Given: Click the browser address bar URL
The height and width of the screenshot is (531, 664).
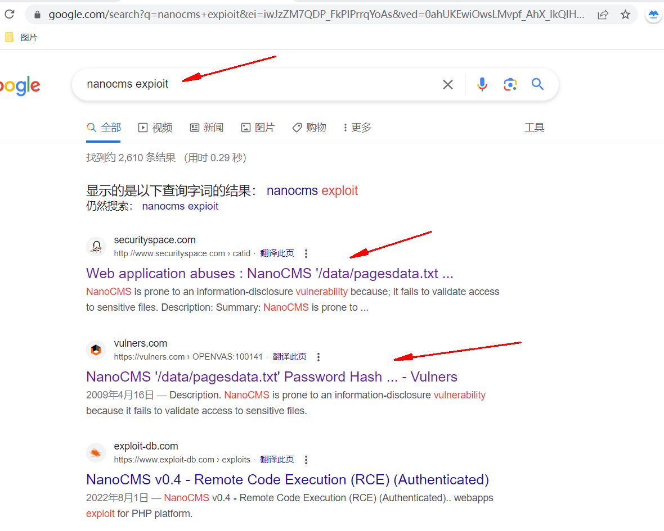Looking at the screenshot, I should point(316,15).
